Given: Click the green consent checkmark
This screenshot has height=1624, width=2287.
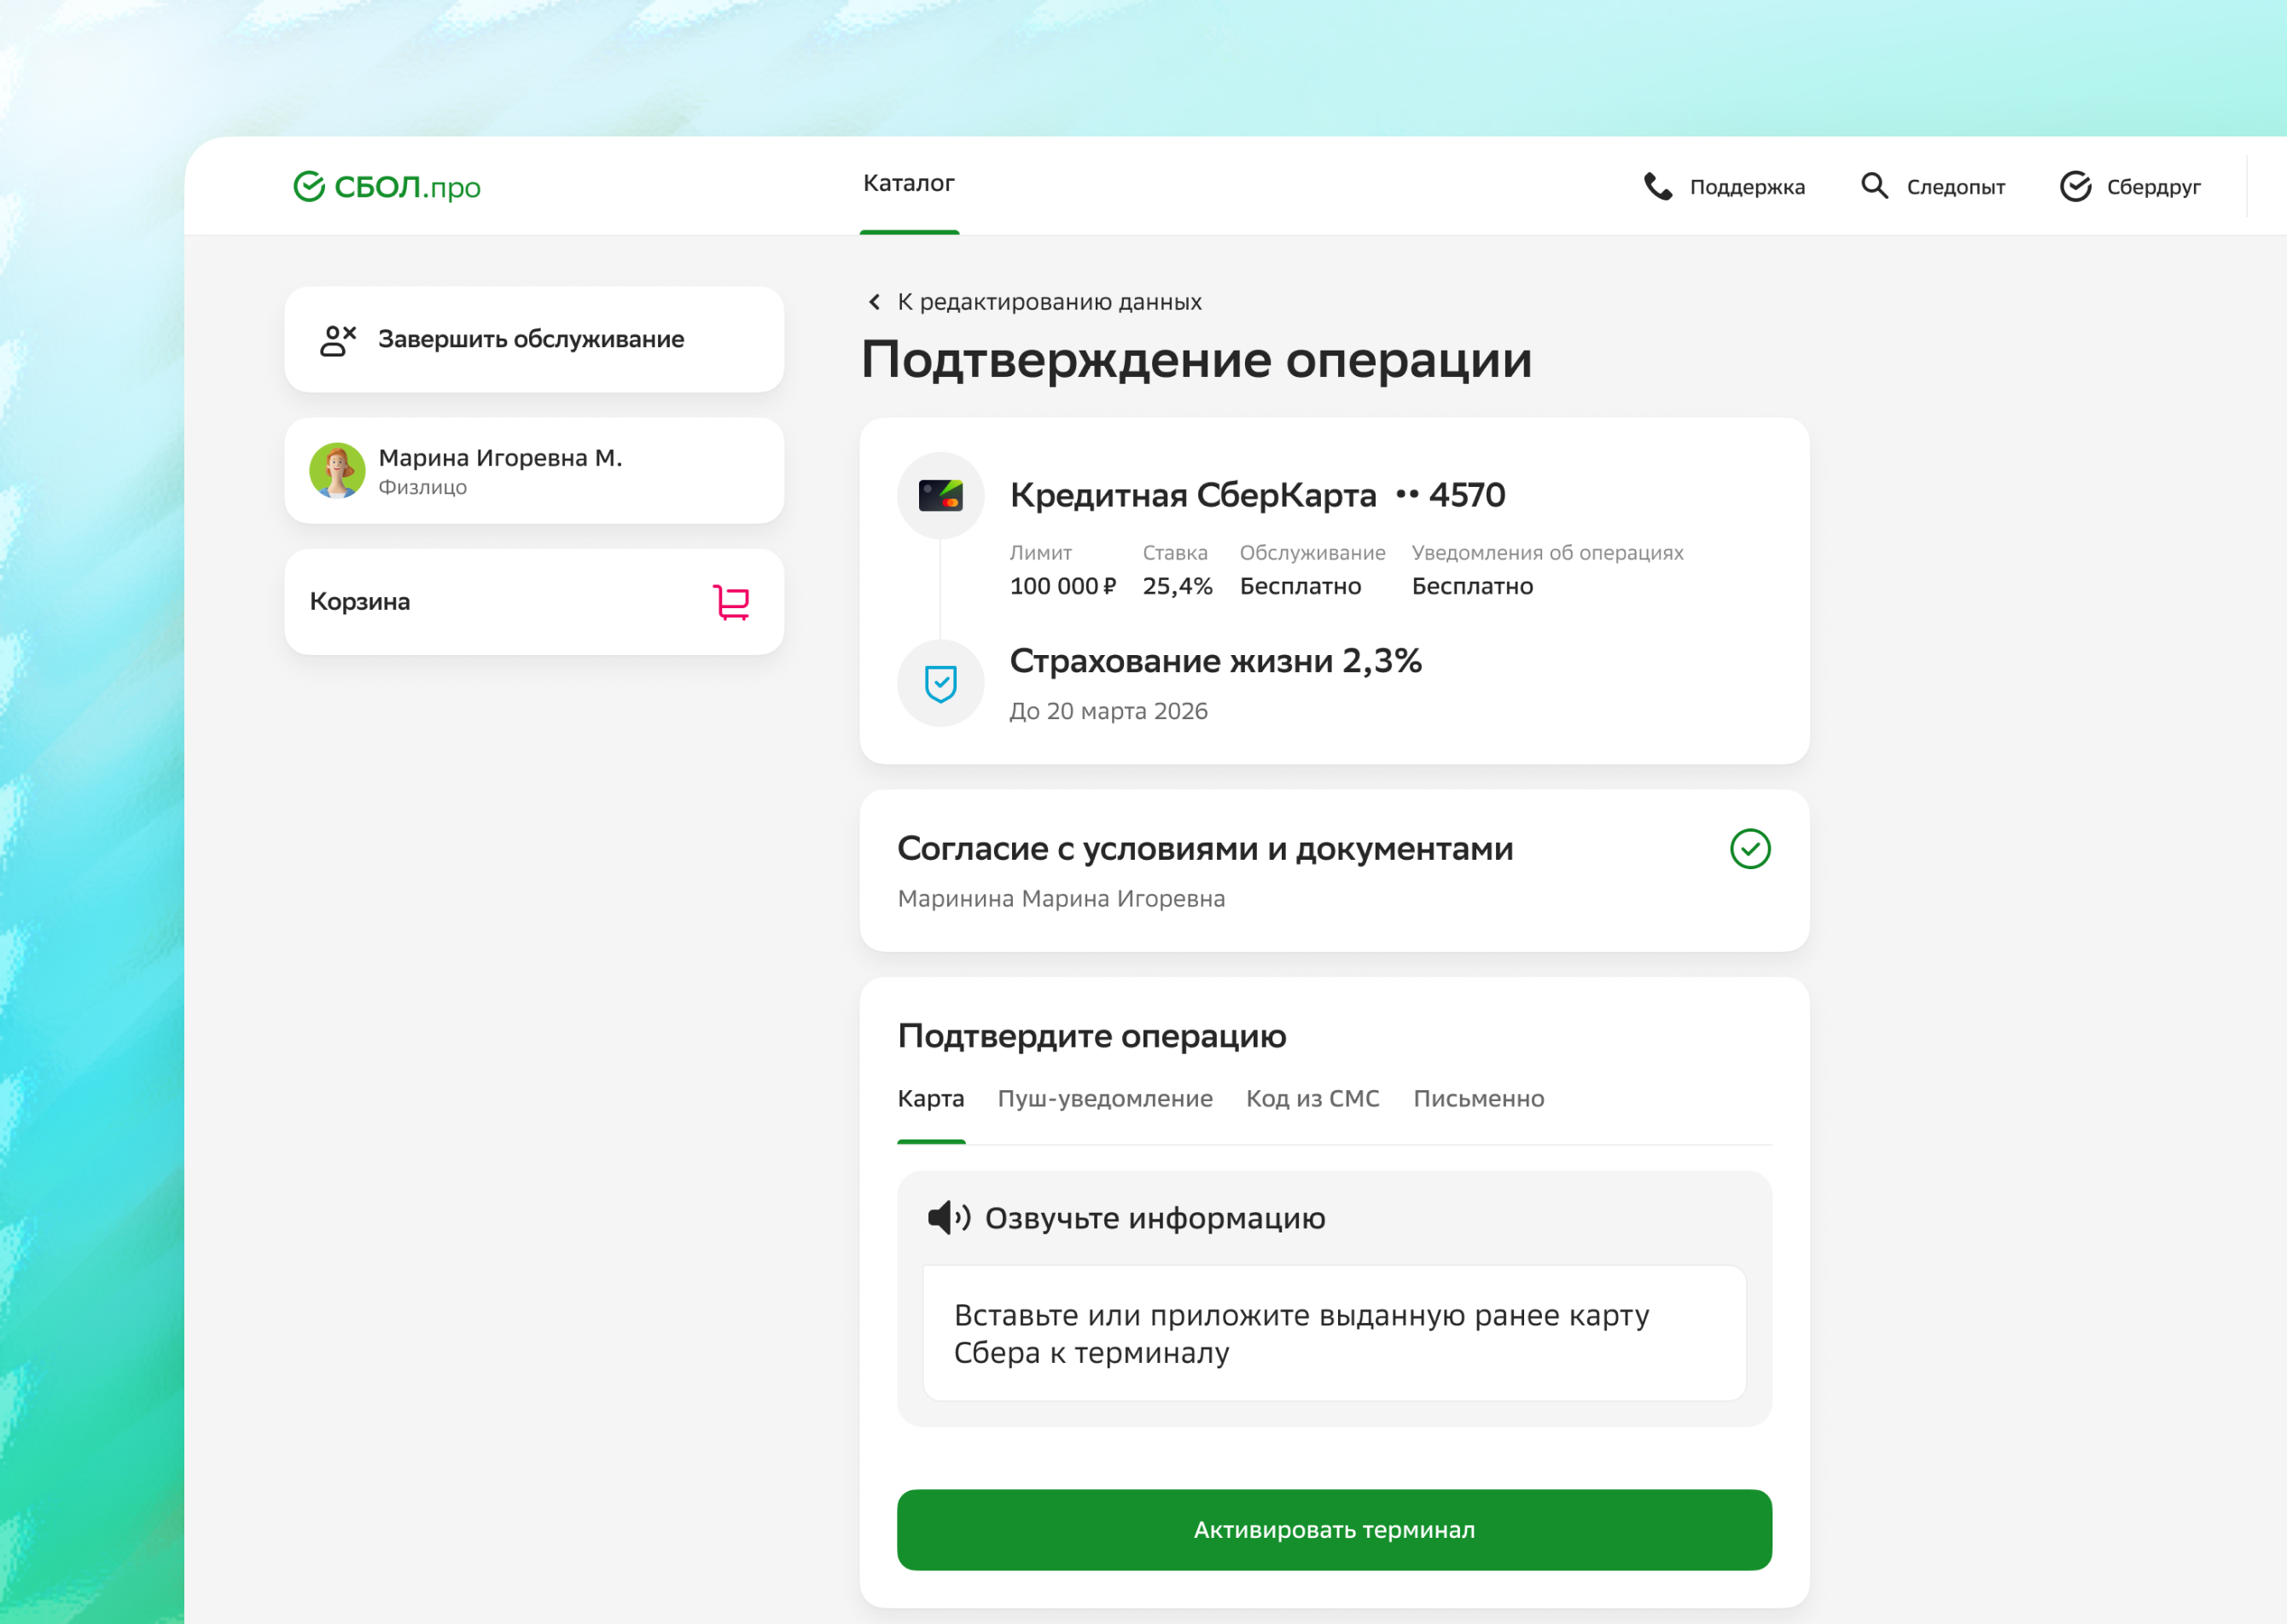Looking at the screenshot, I should [1749, 849].
